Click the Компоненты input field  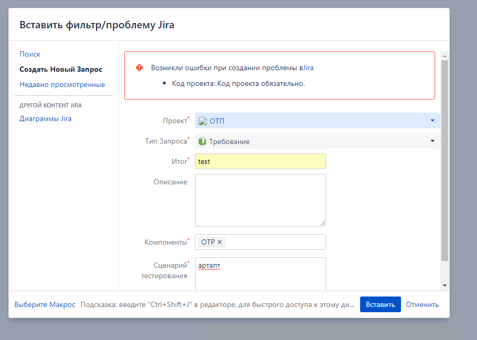[x=261, y=242]
